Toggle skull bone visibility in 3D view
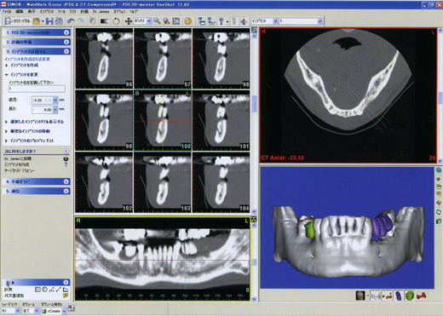This screenshot has height=316, width=443. 360,296
